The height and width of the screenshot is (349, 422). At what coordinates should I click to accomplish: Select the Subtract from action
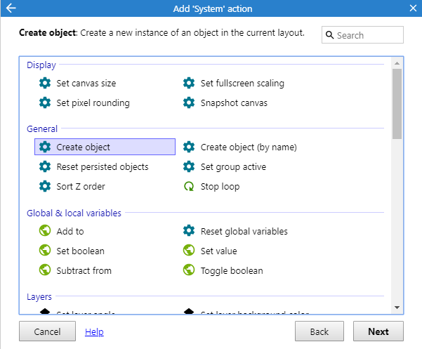[x=84, y=271]
